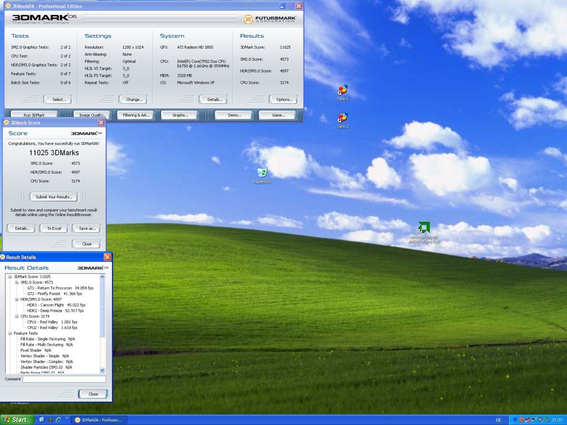
Task: Expand quick launch overflow chevron
Action: [x=67, y=418]
